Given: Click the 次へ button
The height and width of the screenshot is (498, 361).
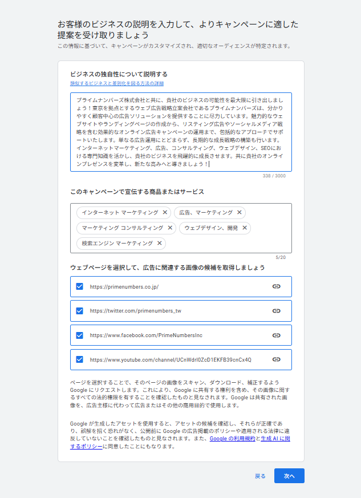Looking at the screenshot, I should [289, 476].
